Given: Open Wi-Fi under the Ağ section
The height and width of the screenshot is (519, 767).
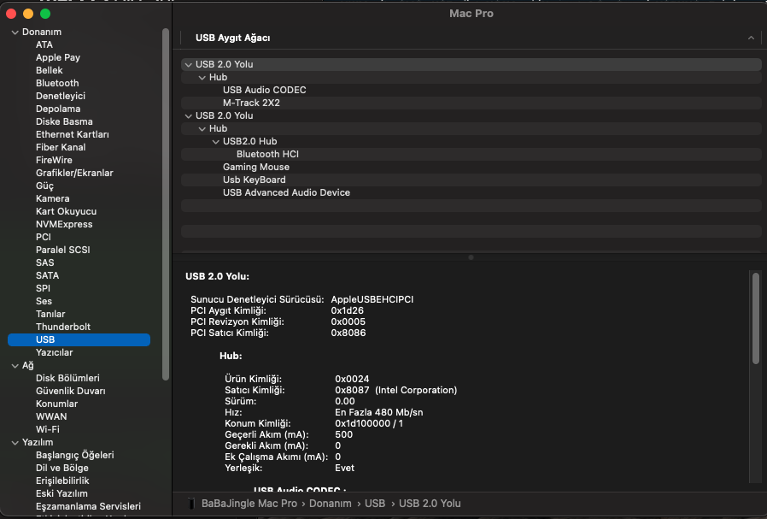Looking at the screenshot, I should click(x=48, y=429).
